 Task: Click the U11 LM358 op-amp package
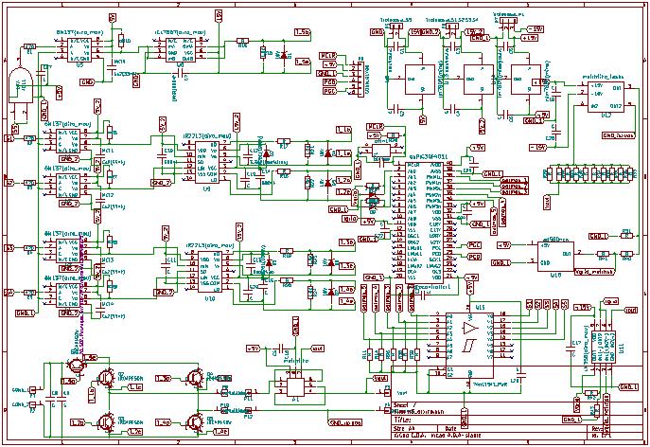(x=603, y=347)
